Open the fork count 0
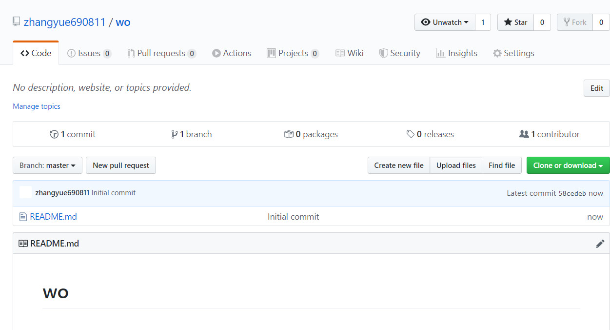 (x=601, y=22)
